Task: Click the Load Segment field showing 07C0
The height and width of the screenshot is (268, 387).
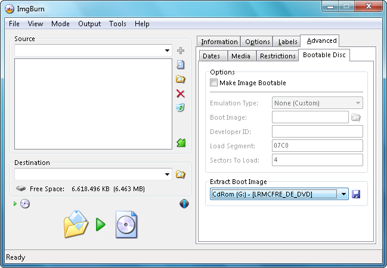Action: click(317, 146)
